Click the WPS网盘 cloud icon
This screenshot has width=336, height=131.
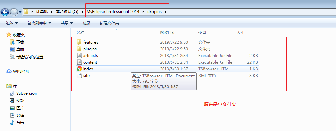[x=9, y=71]
